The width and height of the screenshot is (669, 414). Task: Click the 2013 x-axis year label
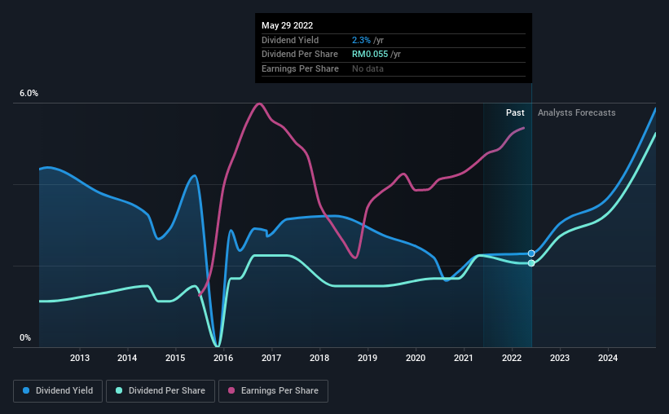tap(80, 358)
